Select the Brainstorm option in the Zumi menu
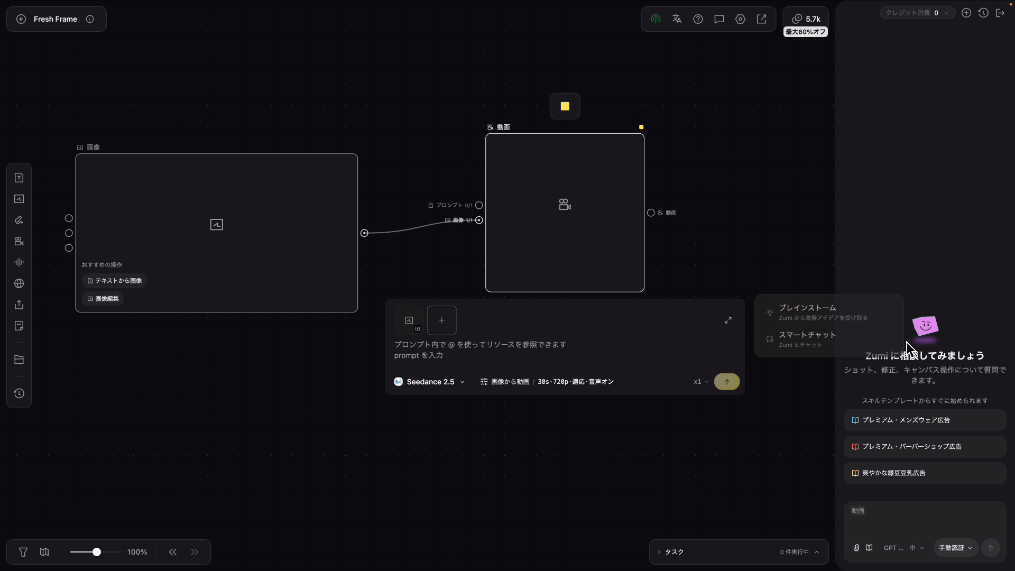 (829, 312)
